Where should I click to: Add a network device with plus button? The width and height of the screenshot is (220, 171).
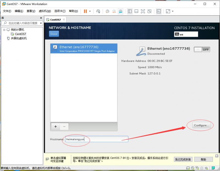click(x=56, y=127)
